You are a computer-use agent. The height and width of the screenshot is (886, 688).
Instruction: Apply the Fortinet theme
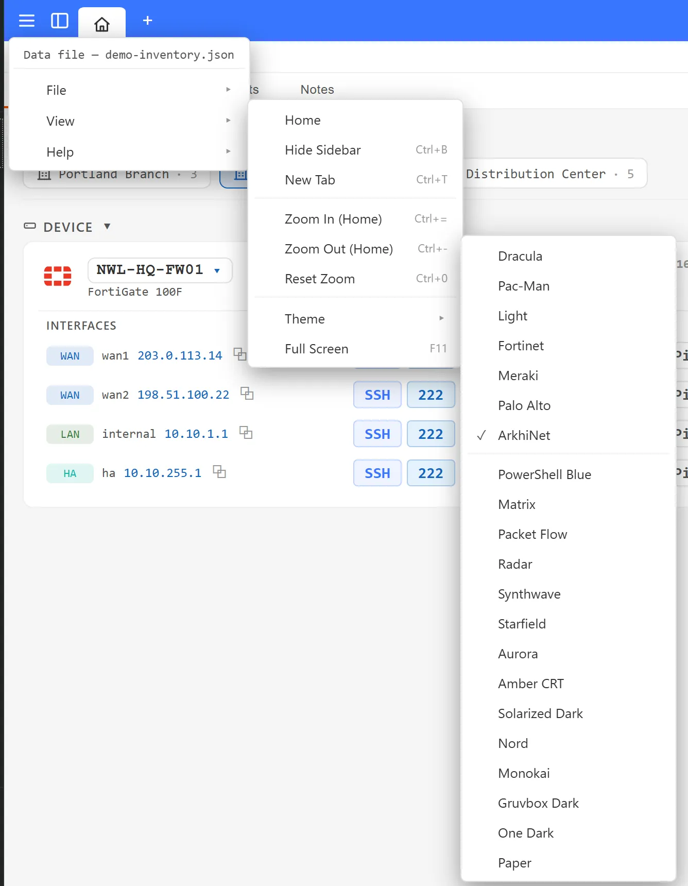coord(569,346)
